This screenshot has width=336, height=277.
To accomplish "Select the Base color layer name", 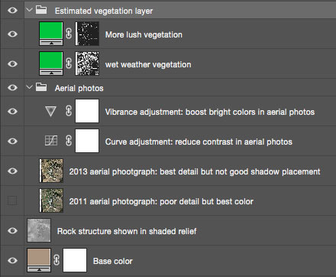I will coord(113,261).
